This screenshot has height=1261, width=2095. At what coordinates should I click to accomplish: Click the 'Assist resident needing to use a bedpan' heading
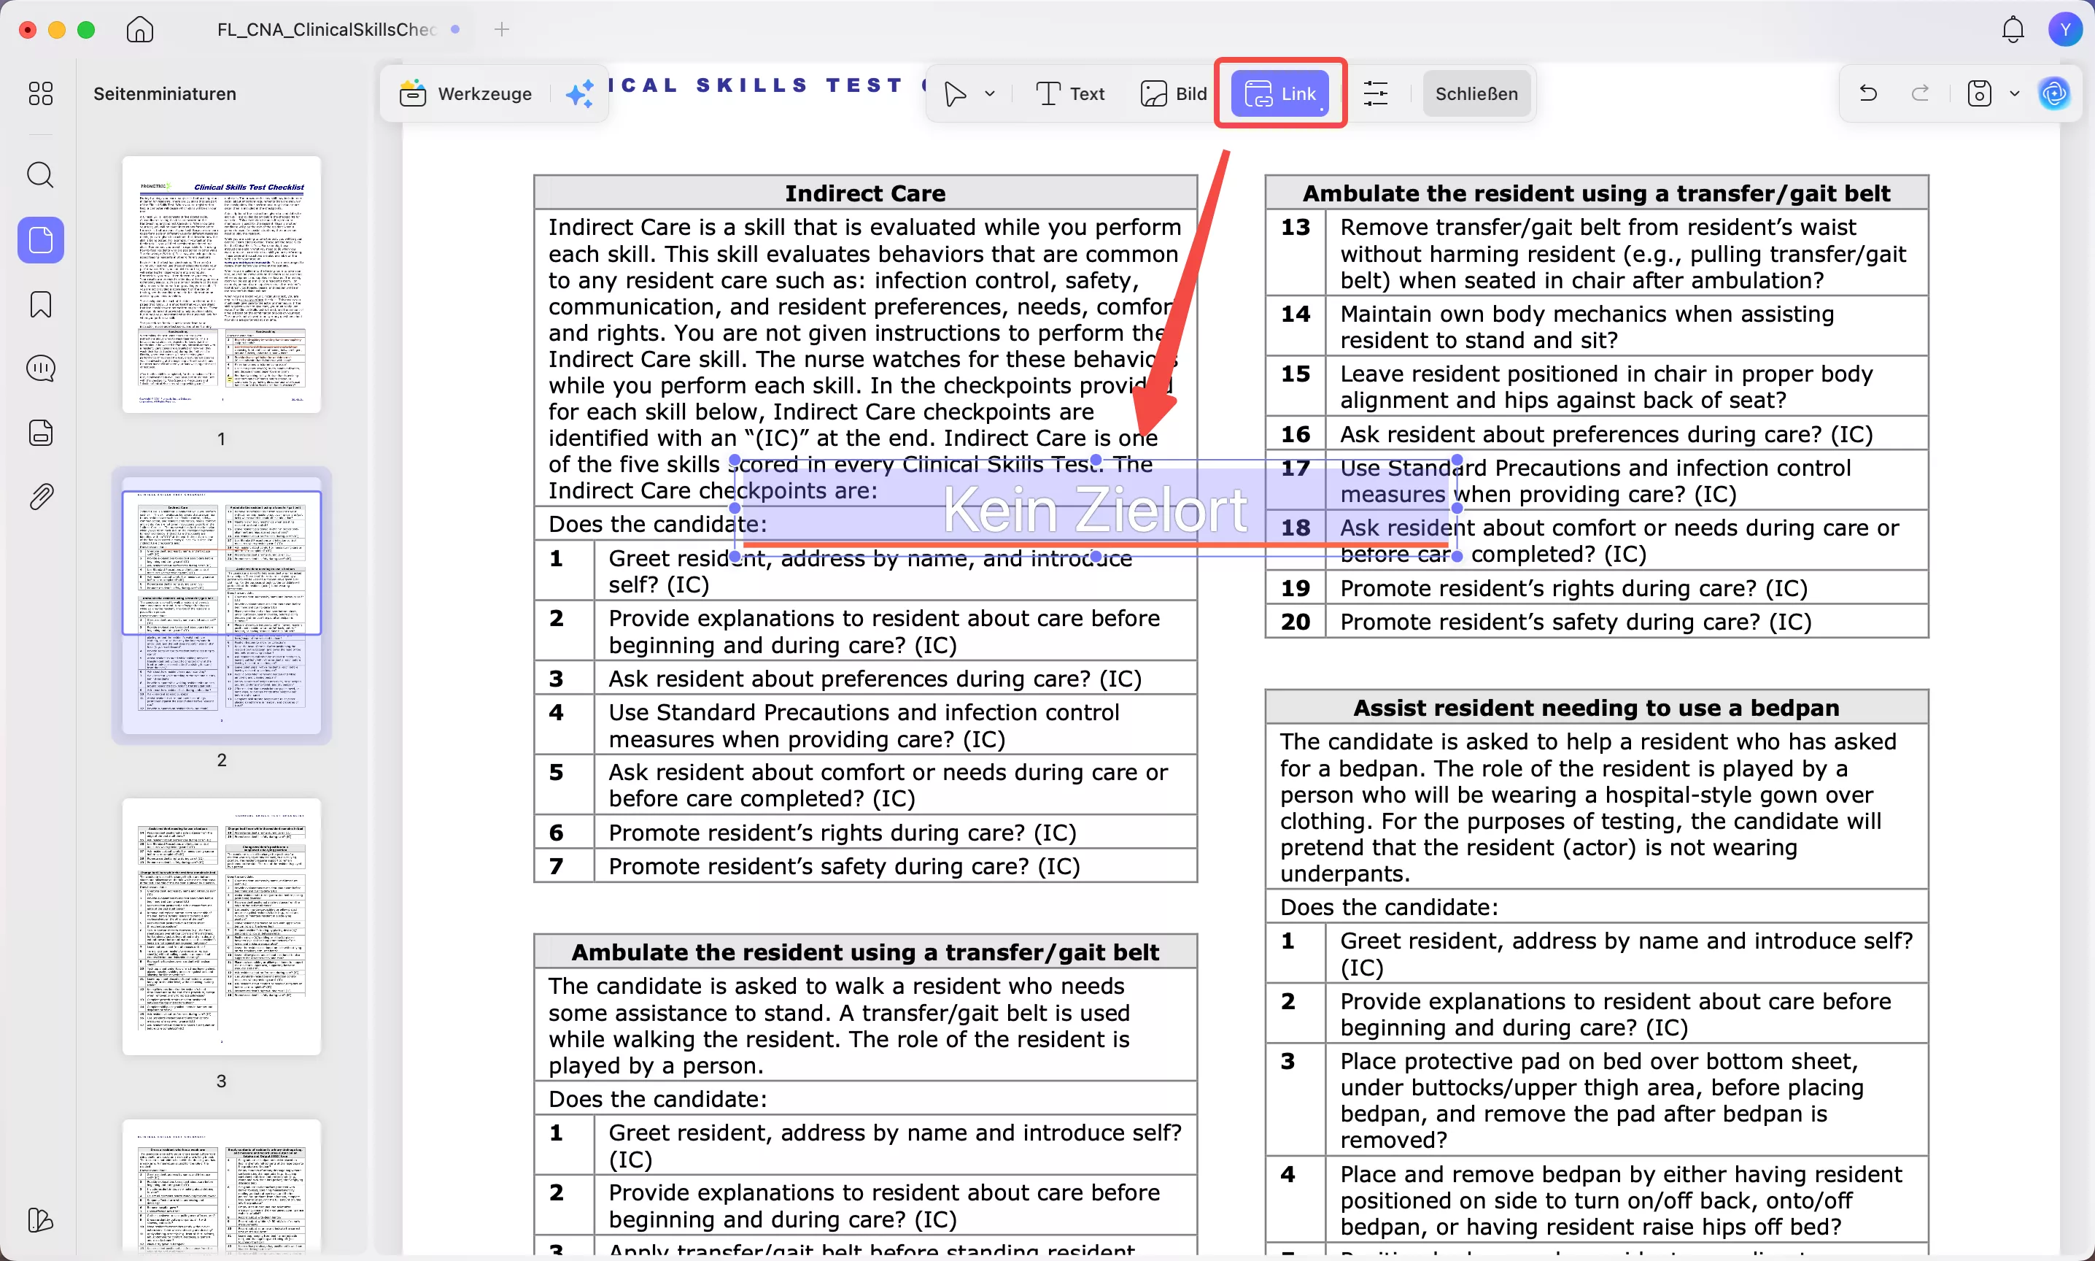coord(1595,707)
